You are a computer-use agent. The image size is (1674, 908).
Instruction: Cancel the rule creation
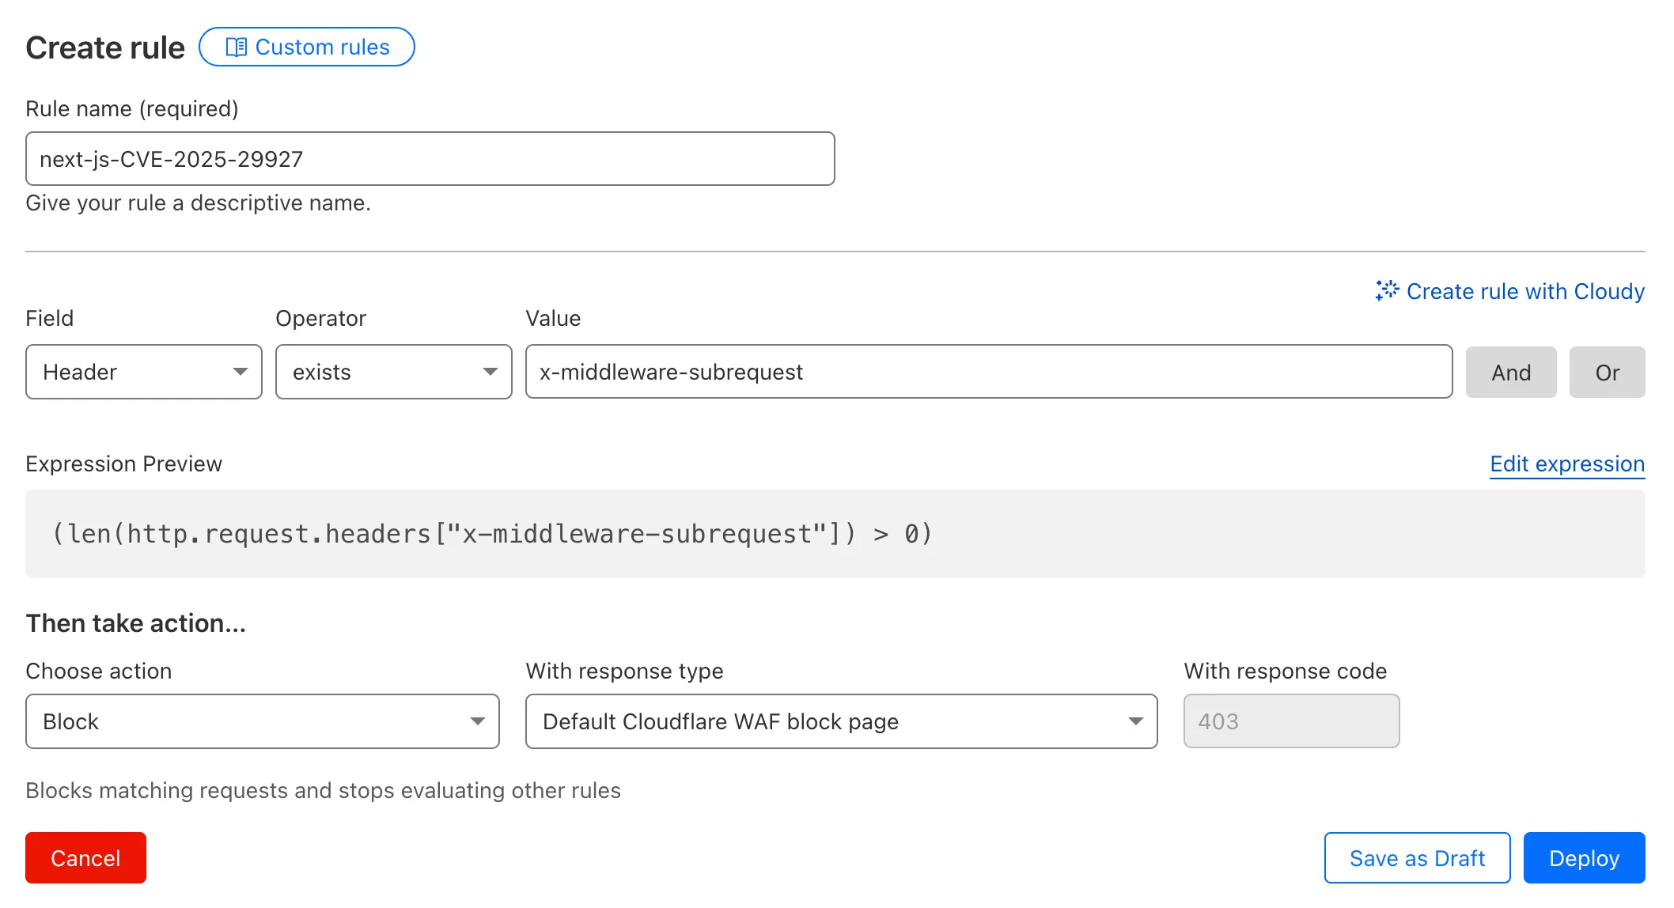pos(85,857)
